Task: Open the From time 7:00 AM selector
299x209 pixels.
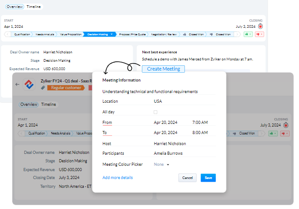Action: [x=200, y=122]
